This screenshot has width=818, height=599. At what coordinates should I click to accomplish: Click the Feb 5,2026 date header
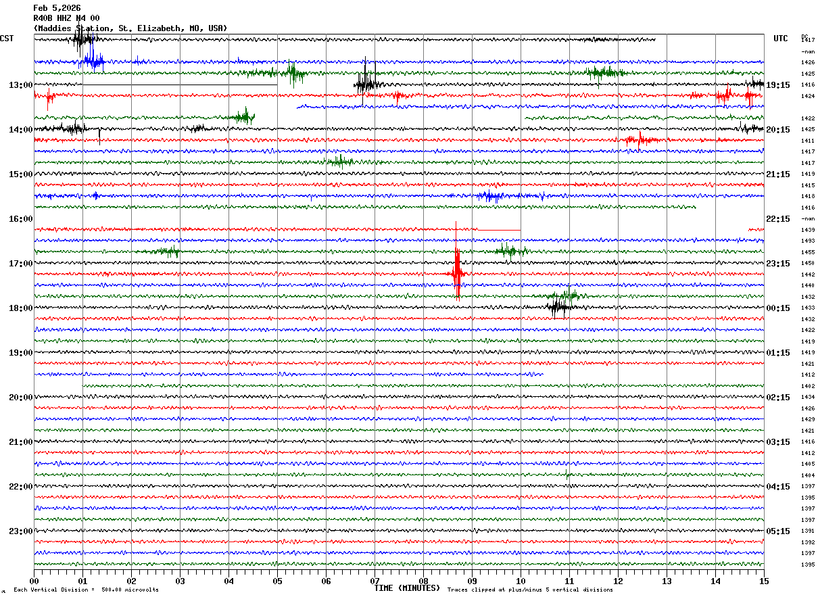[x=57, y=8]
